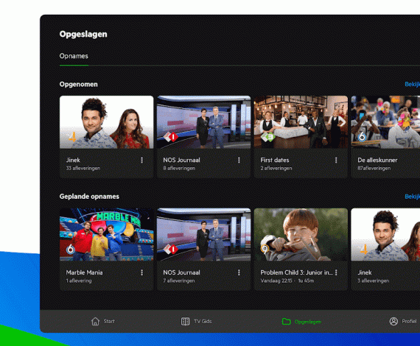Click the Bekijk link next to Opgenomen
The image size is (420, 346).
click(x=412, y=85)
